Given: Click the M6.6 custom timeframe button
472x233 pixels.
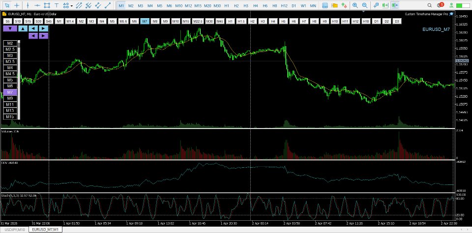Looking at the screenshot, I should (123, 21).
